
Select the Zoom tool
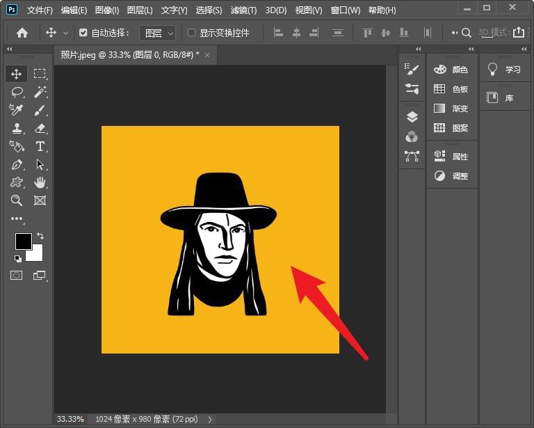[x=16, y=200]
